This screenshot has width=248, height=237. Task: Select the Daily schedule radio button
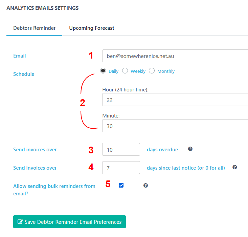[103, 71]
